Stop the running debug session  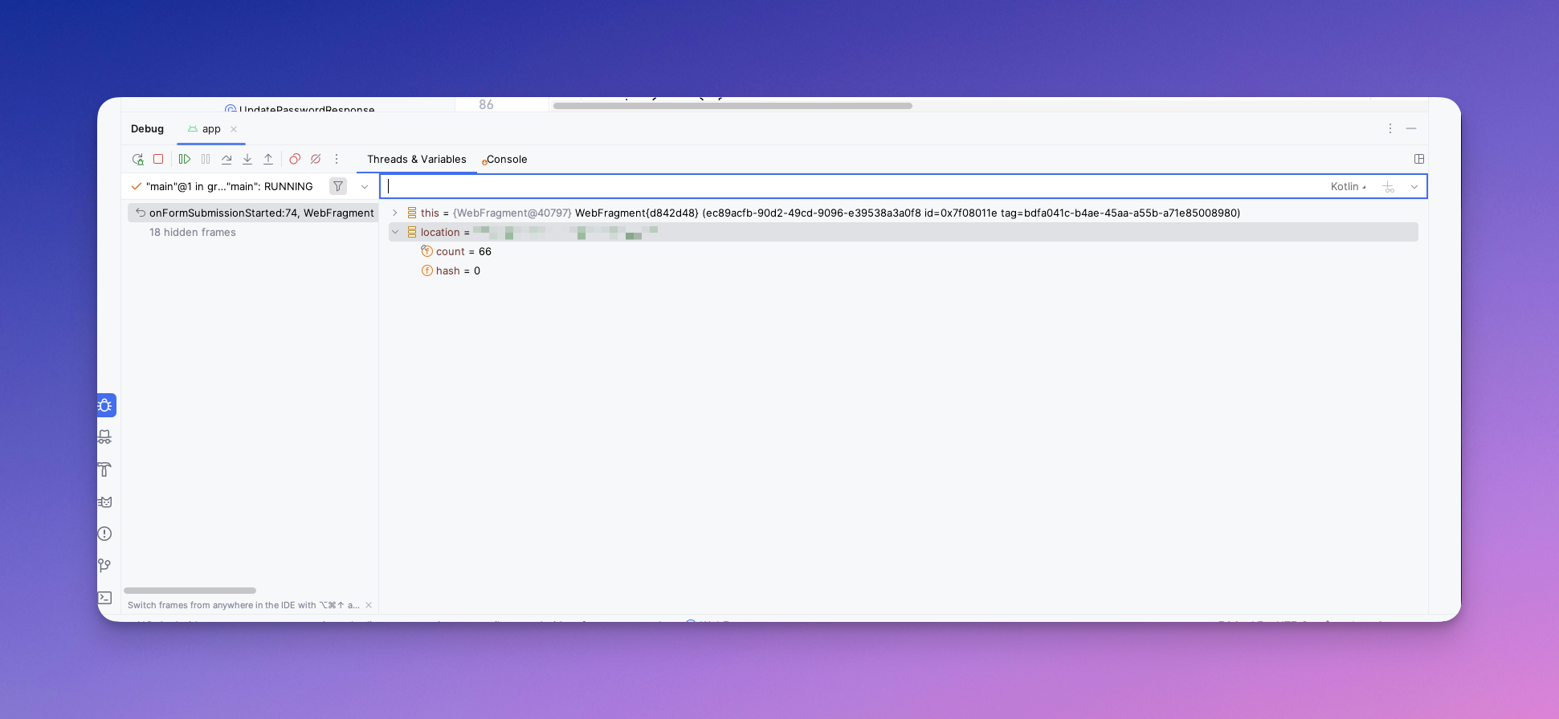(x=158, y=160)
